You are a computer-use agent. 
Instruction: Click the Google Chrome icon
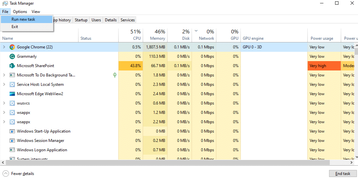click(12, 47)
